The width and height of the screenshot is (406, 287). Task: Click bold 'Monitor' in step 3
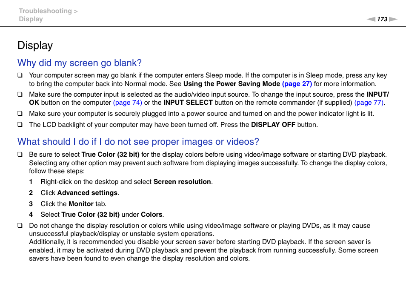(x=81, y=204)
